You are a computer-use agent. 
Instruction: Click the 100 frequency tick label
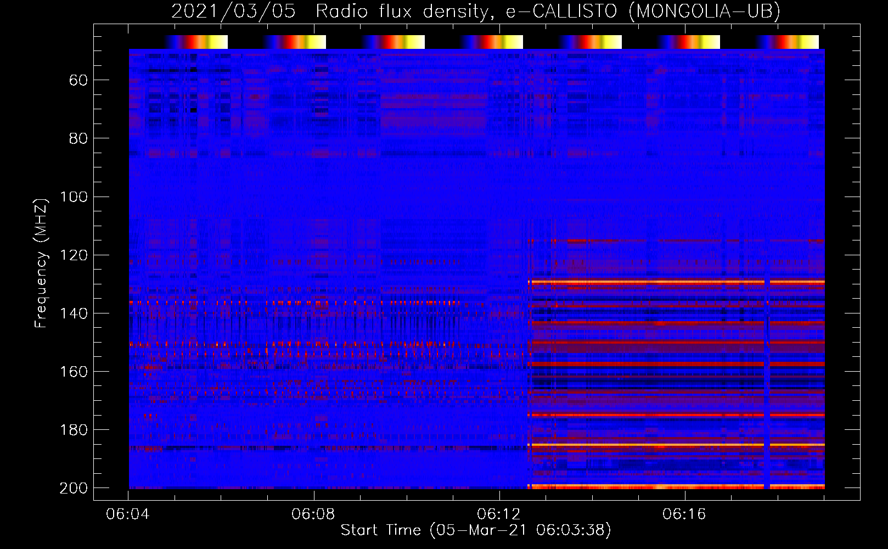pos(74,197)
